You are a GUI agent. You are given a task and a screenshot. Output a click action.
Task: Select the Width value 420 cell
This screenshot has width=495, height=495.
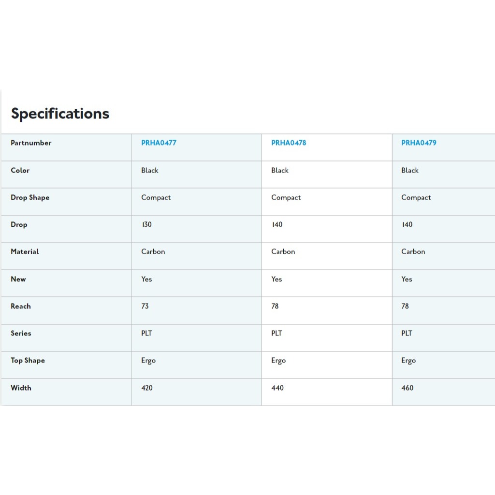(x=197, y=392)
